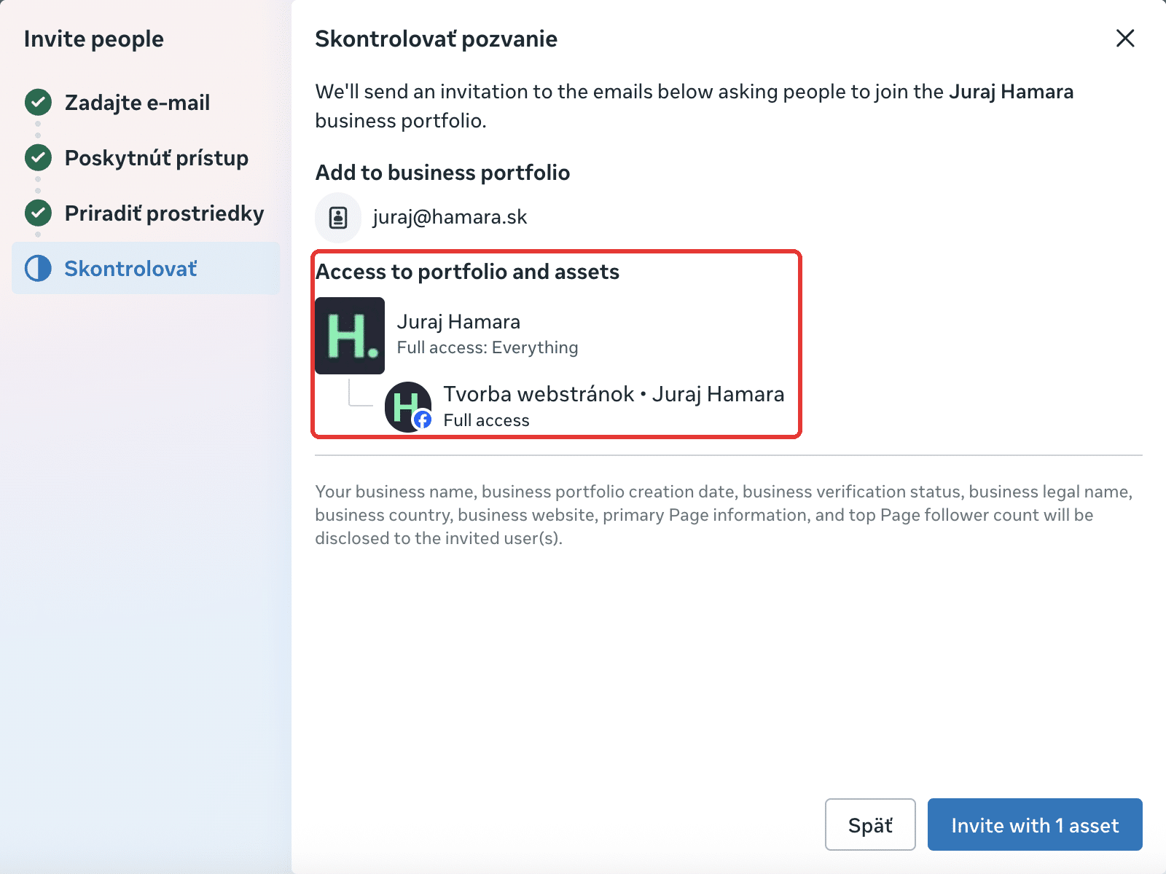Click green checkmark next to Zadajte e-mail
The image size is (1166, 874).
coord(38,103)
